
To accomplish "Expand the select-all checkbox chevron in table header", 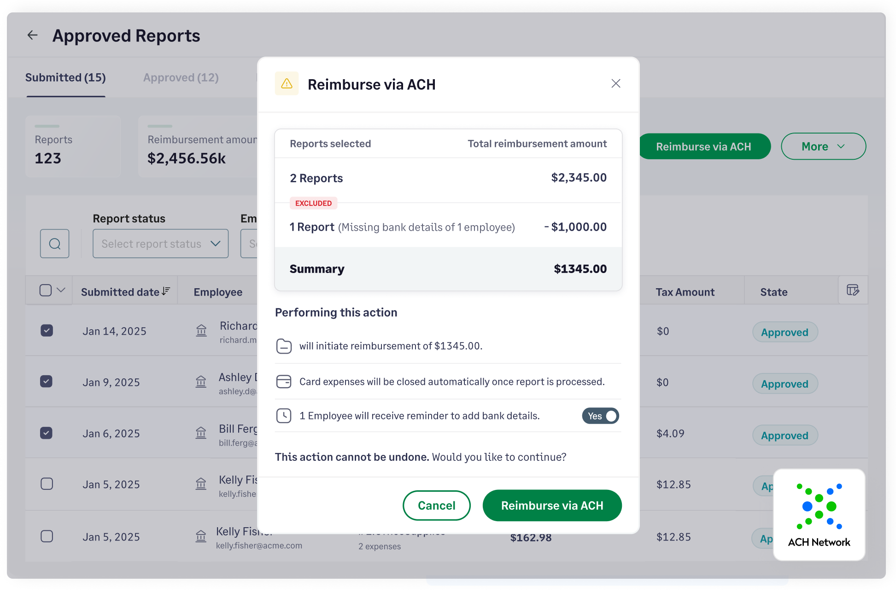I will pyautogui.click(x=60, y=290).
